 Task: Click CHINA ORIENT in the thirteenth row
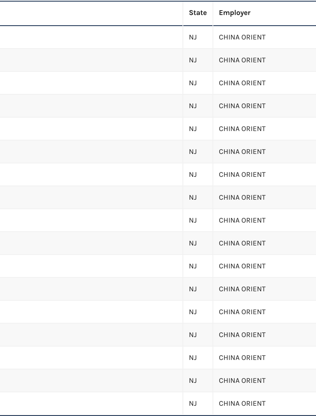(242, 312)
